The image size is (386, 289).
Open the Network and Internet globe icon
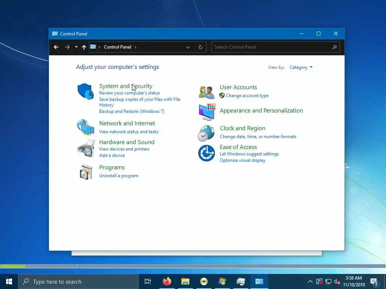tap(86, 127)
